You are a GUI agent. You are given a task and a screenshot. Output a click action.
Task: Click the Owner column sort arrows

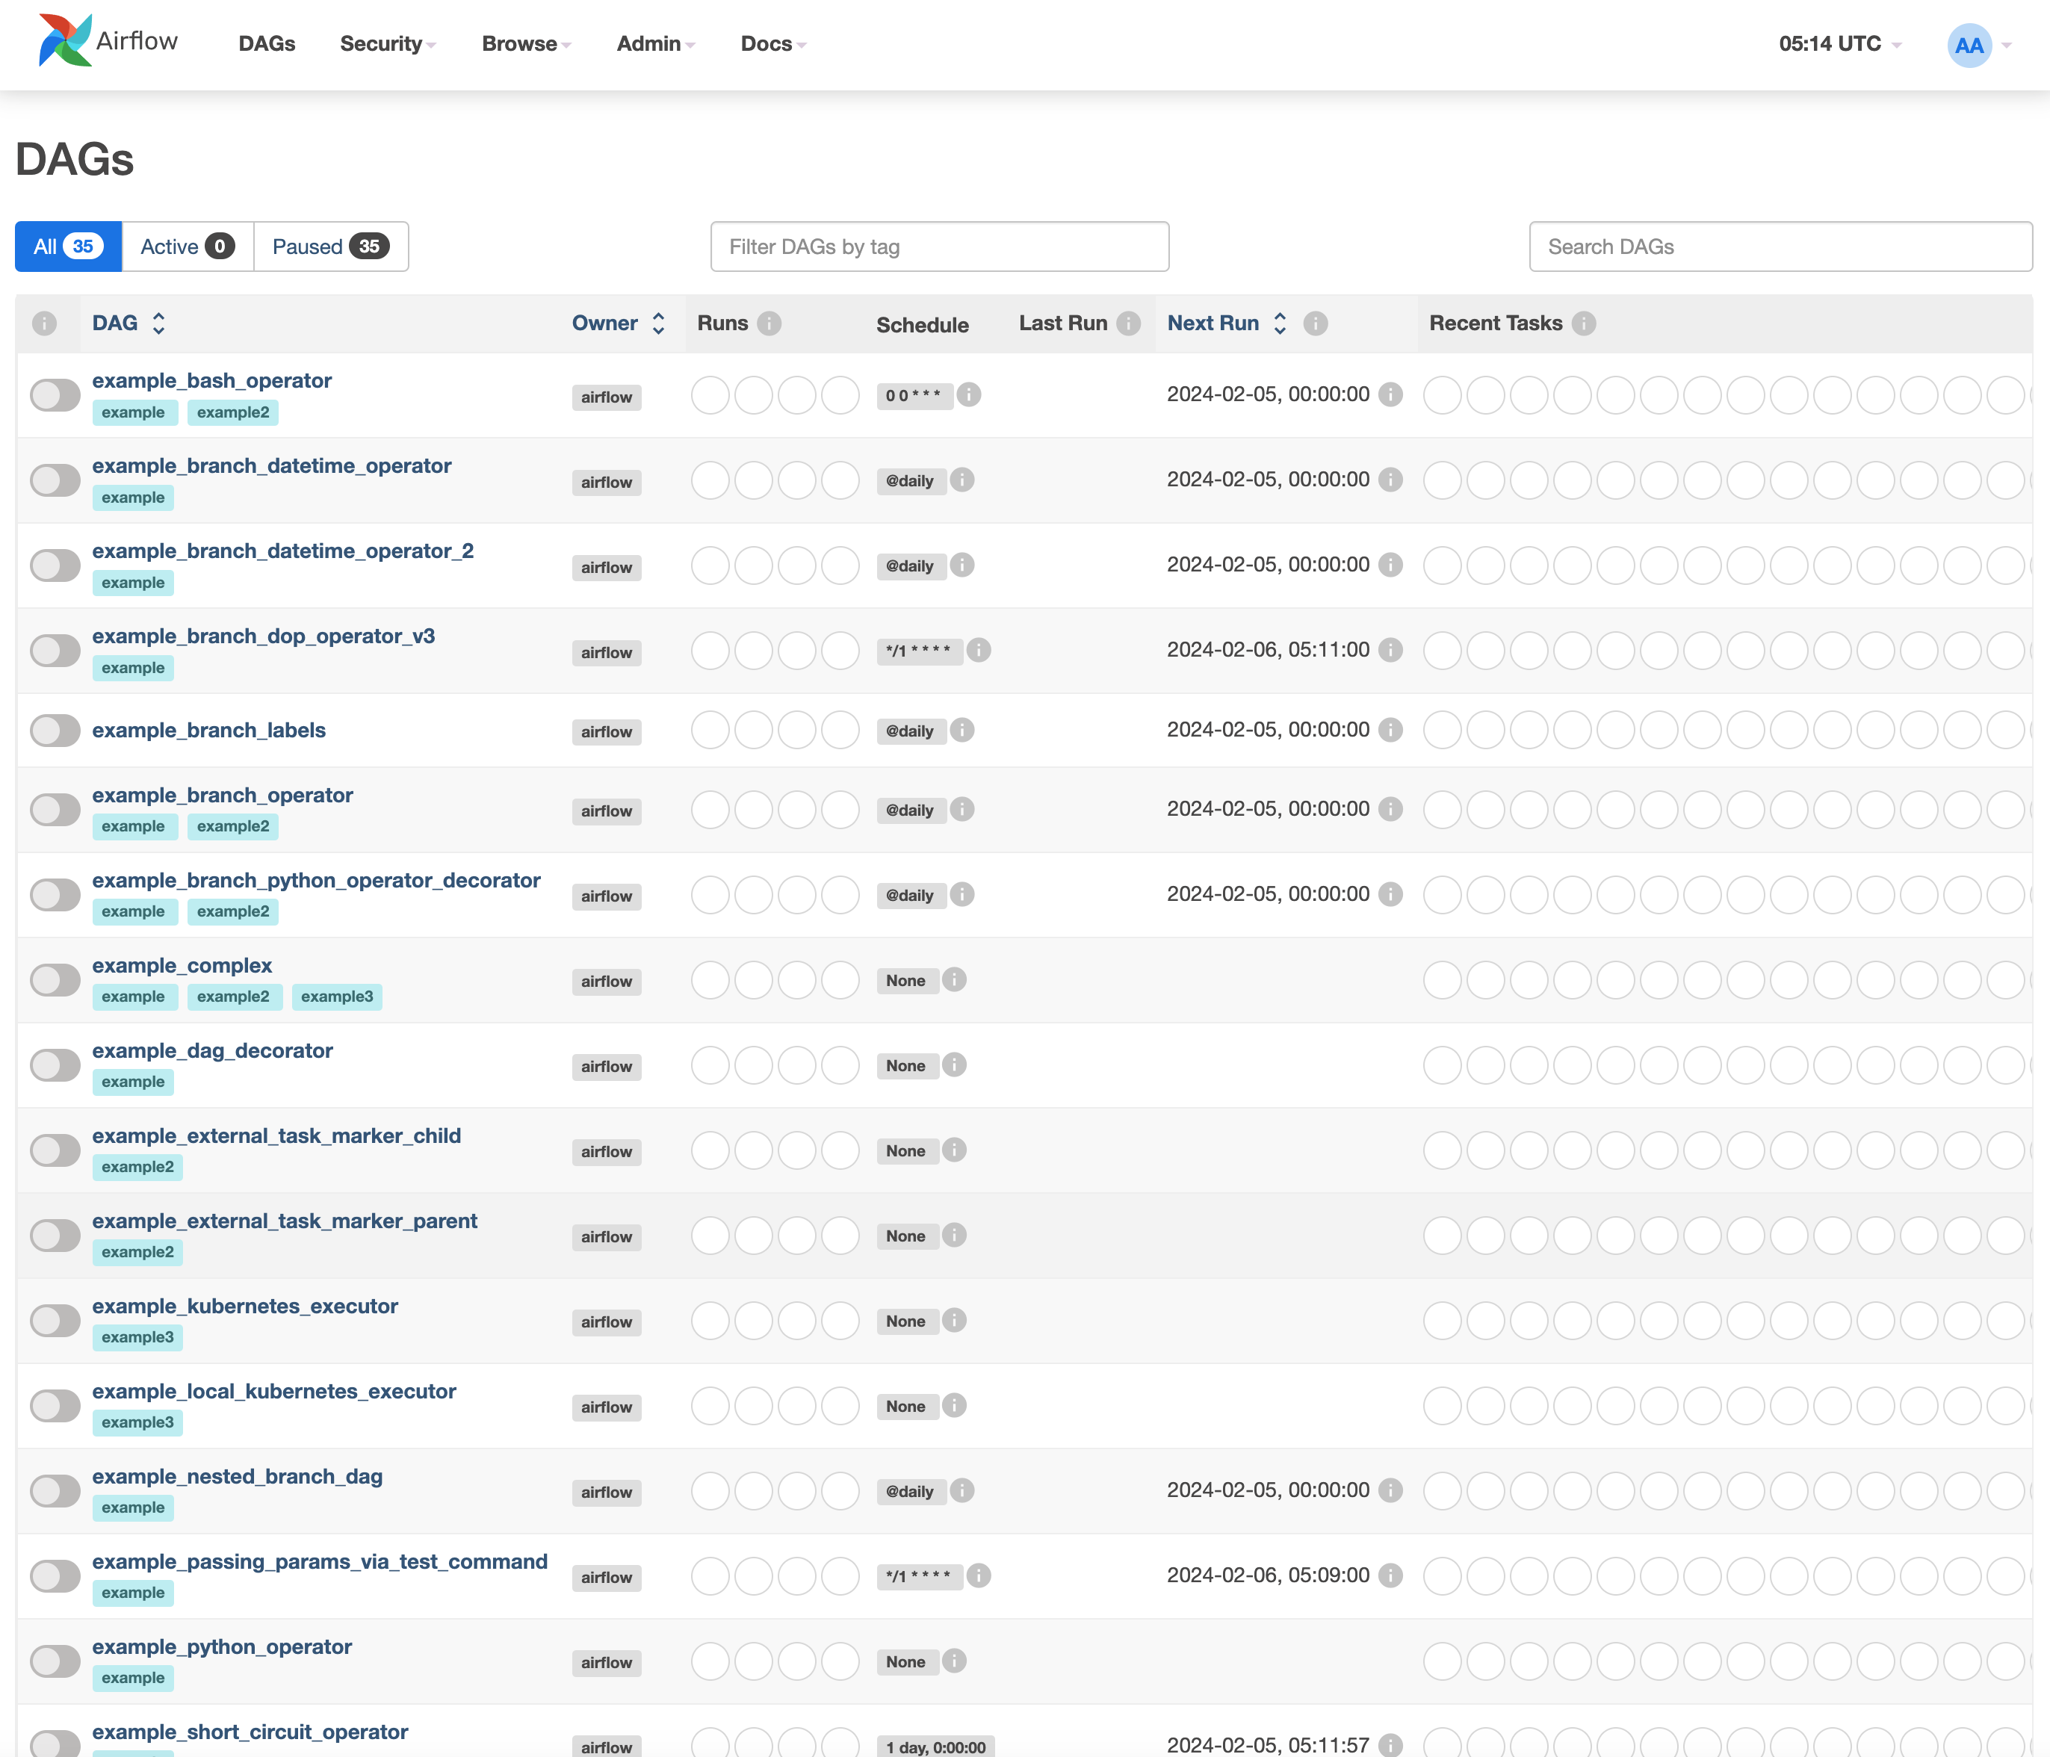[658, 323]
